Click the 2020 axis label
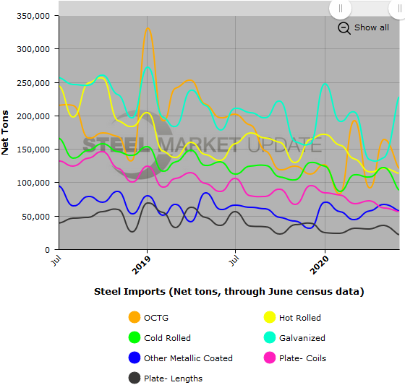 point(319,265)
